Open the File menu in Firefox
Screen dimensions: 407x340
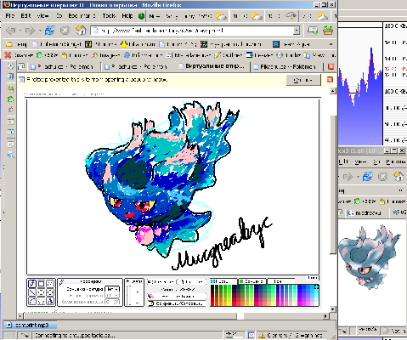pyautogui.click(x=9, y=16)
